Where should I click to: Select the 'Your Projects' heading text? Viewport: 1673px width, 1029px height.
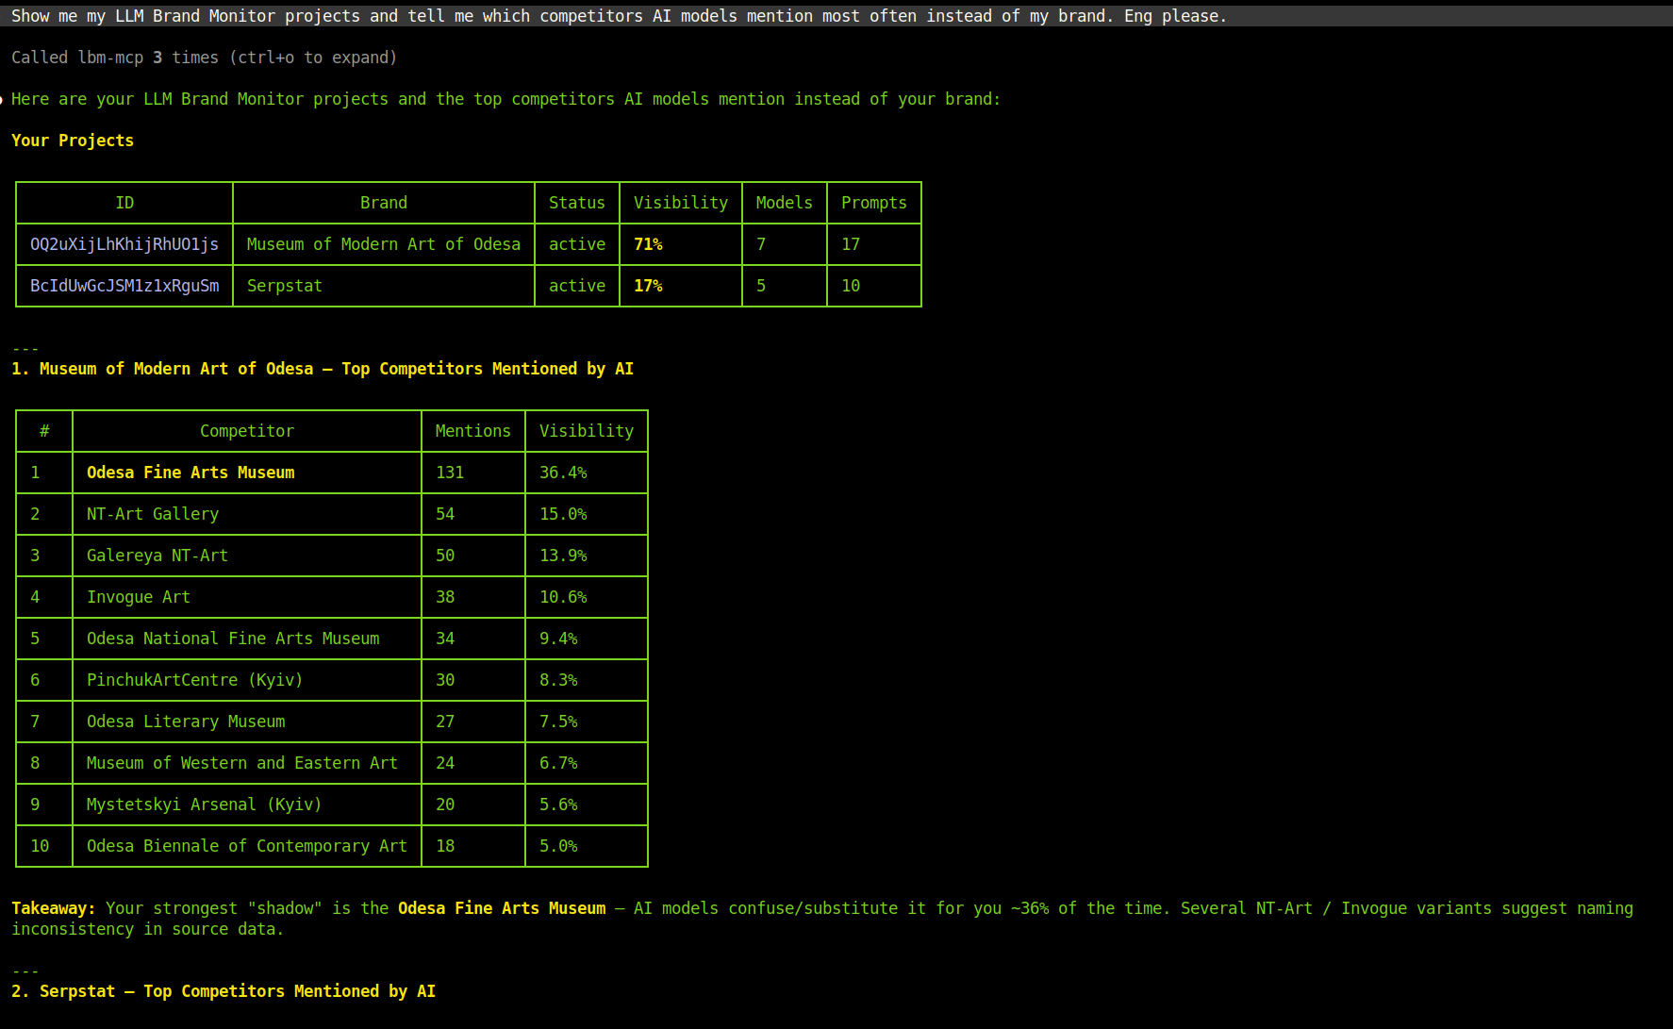coord(73,141)
